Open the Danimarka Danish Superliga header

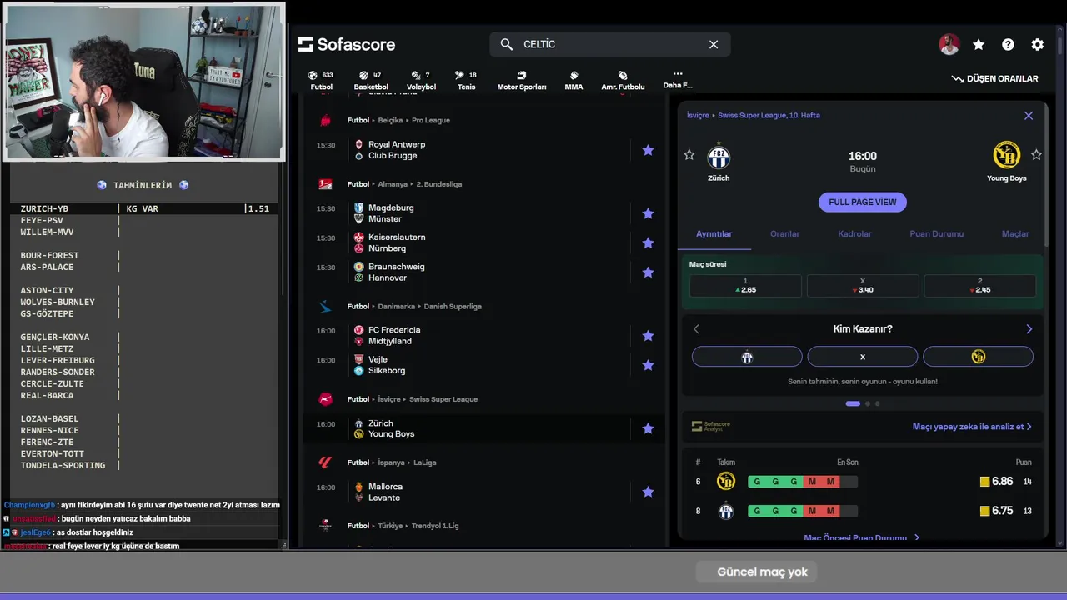414,307
